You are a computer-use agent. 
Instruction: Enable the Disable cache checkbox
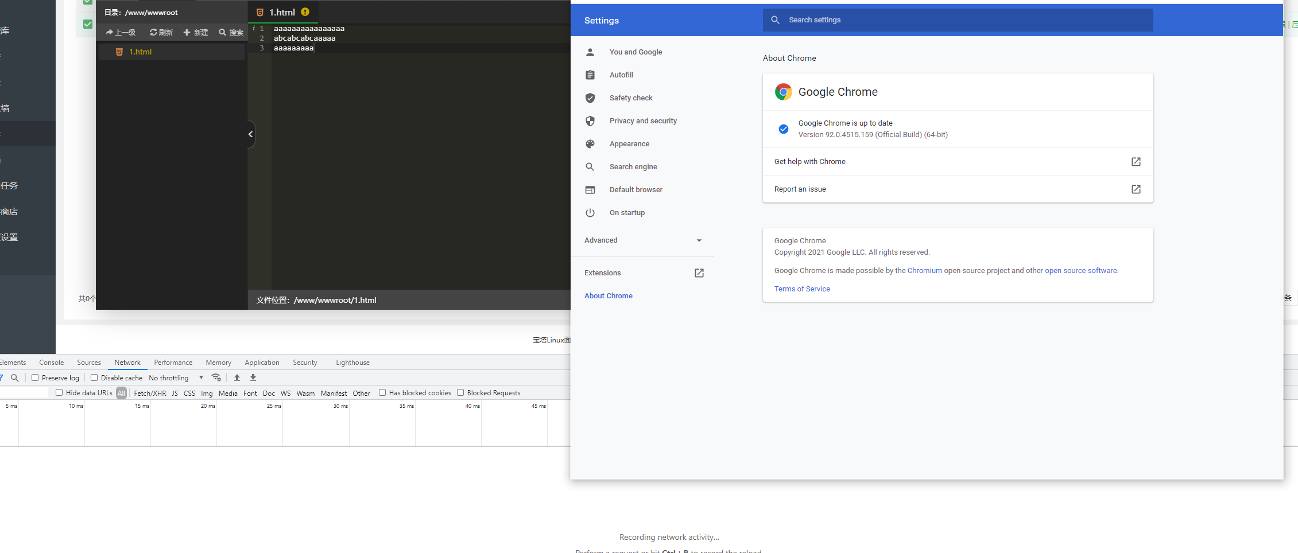tap(94, 377)
